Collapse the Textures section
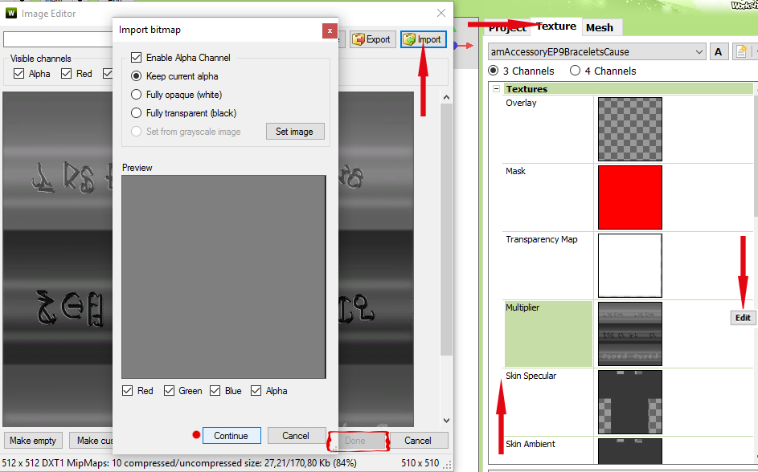Viewport: 758px width, 472px height. point(497,89)
